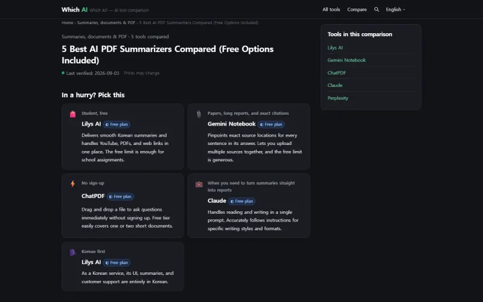Screen dimensions: 483x302
Task: Click the briefcase icon on Claude card
Action: coord(199,184)
